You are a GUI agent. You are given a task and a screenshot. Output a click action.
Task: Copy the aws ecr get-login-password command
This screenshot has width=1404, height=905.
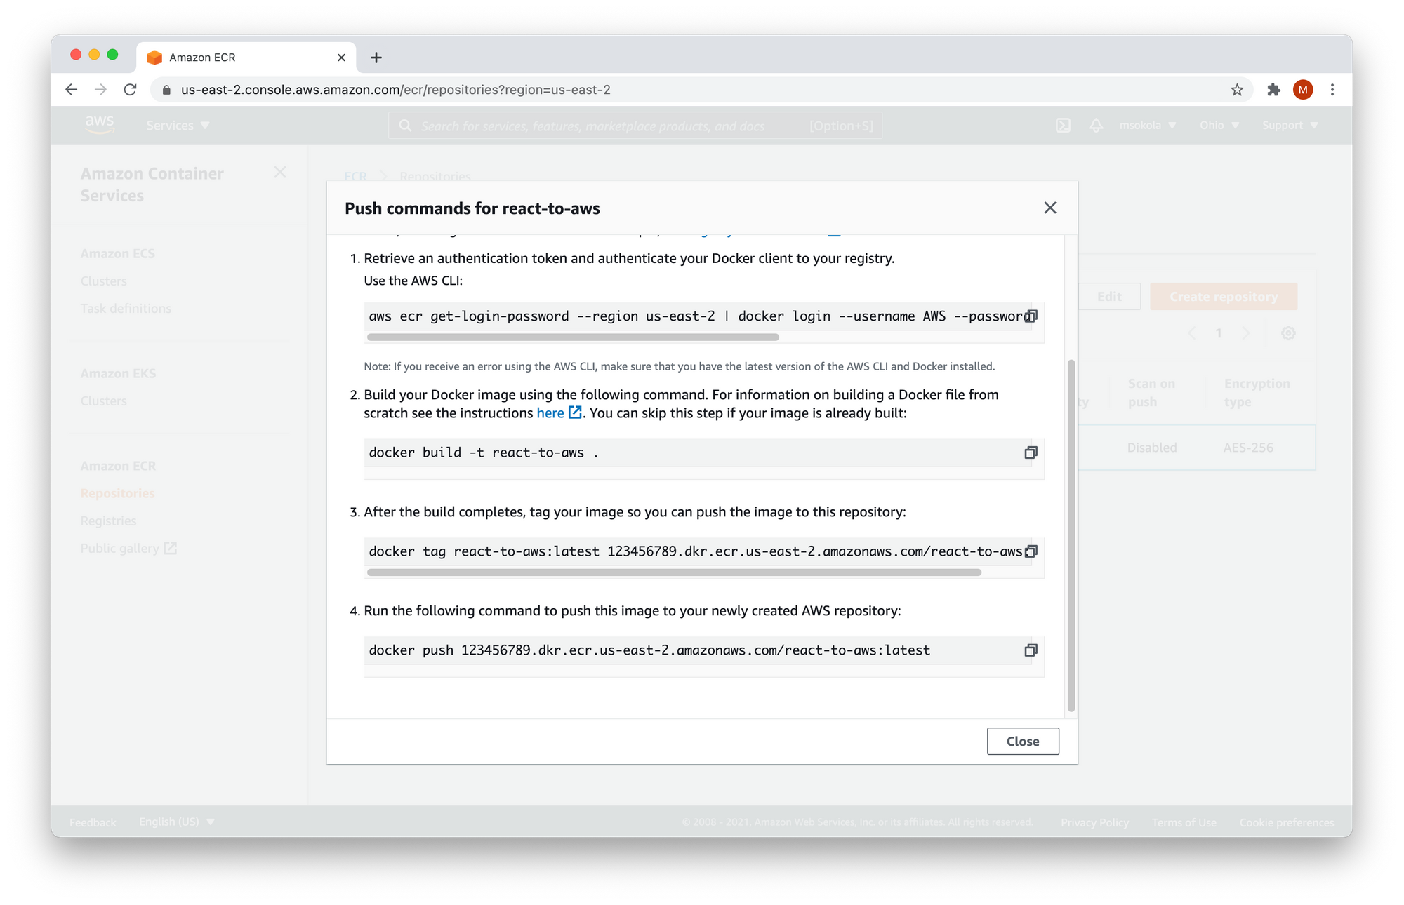tap(1031, 316)
